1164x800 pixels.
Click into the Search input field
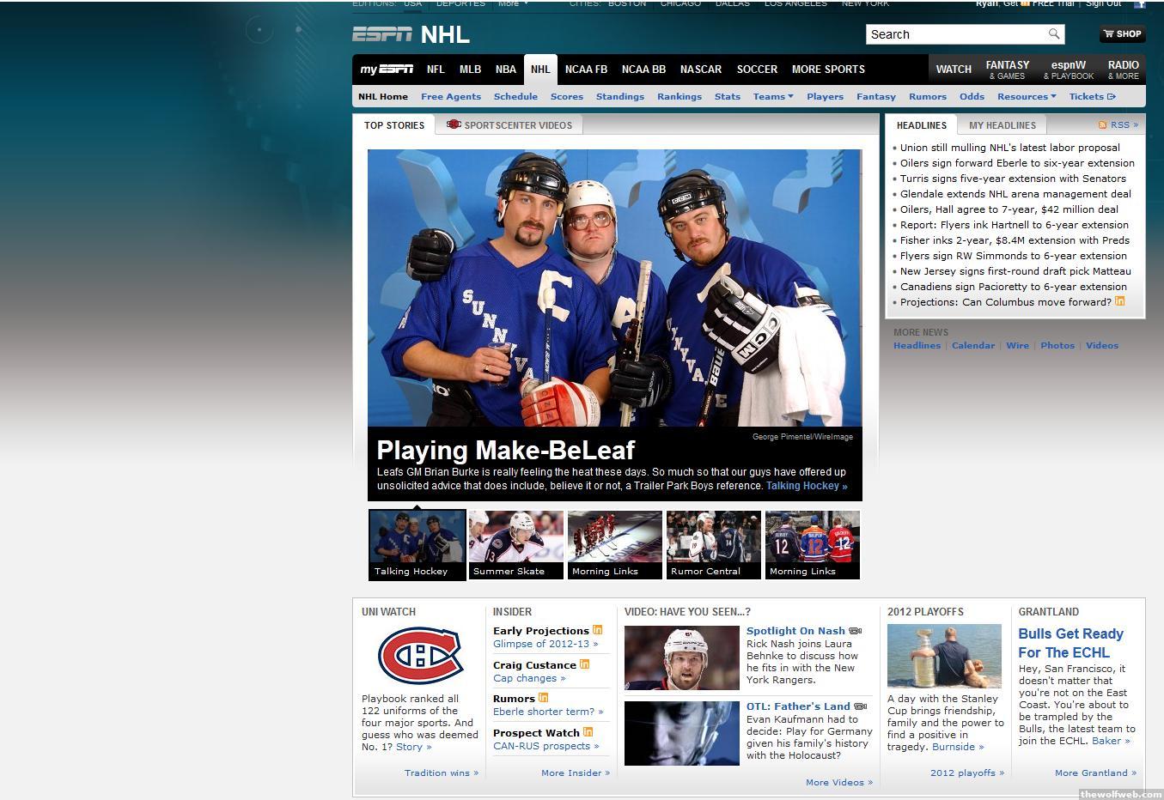956,34
